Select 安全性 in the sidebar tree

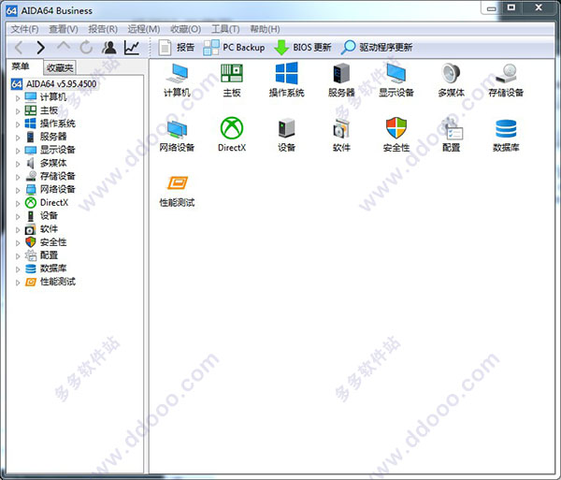(x=53, y=242)
